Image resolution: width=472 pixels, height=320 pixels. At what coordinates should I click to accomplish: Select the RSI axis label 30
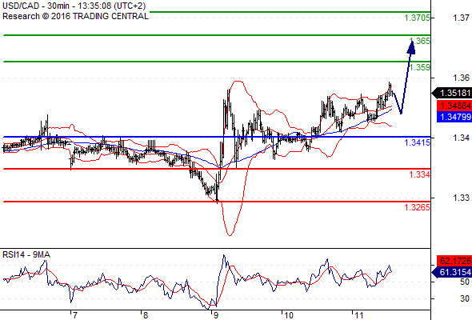[465, 298]
